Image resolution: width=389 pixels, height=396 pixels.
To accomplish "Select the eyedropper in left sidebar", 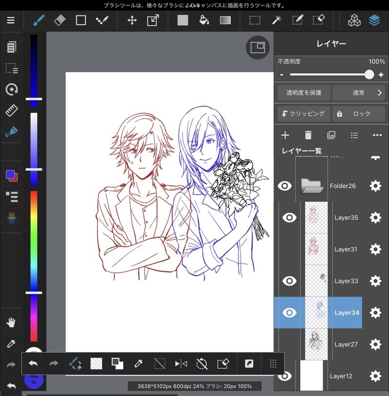I will click(x=11, y=343).
